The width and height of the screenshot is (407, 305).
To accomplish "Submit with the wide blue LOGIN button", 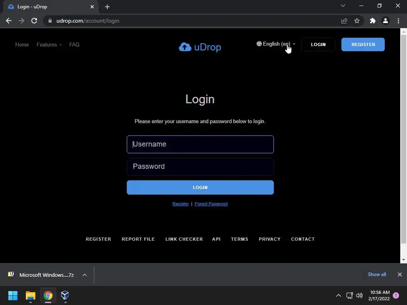I will (200, 187).
